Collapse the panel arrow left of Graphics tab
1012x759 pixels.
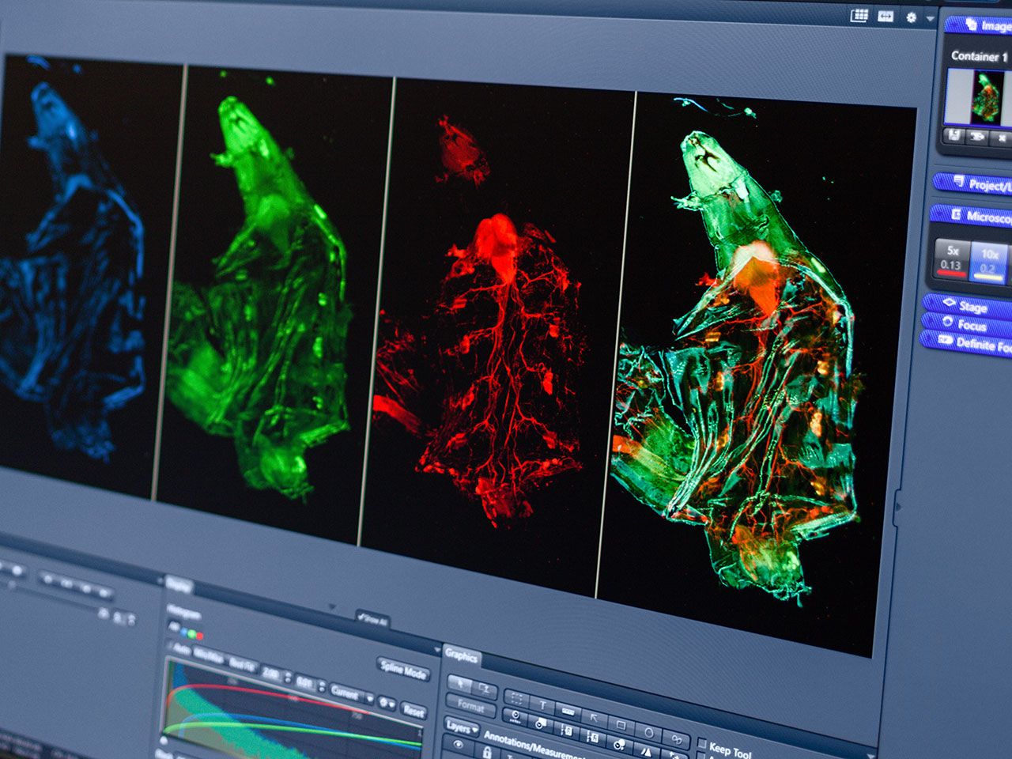[x=437, y=650]
